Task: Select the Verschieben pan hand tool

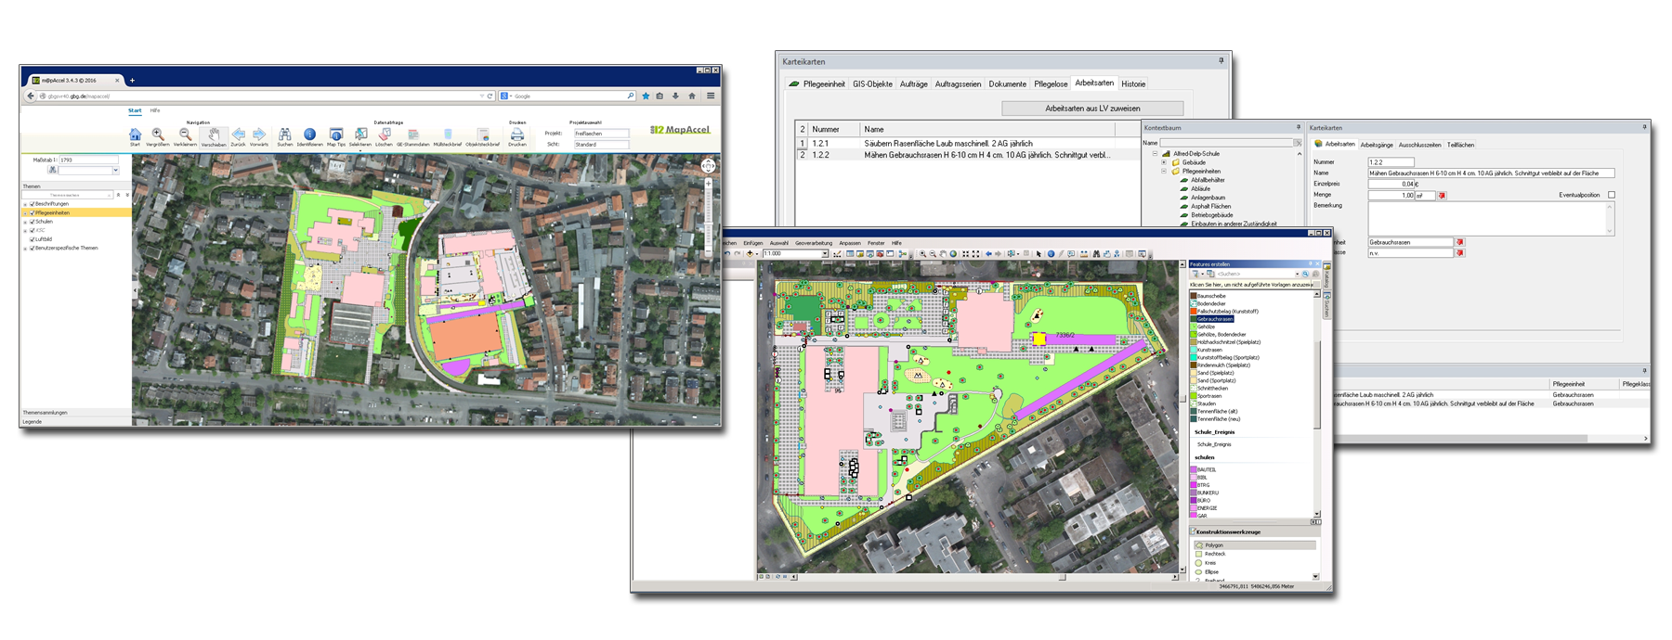Action: [x=213, y=134]
